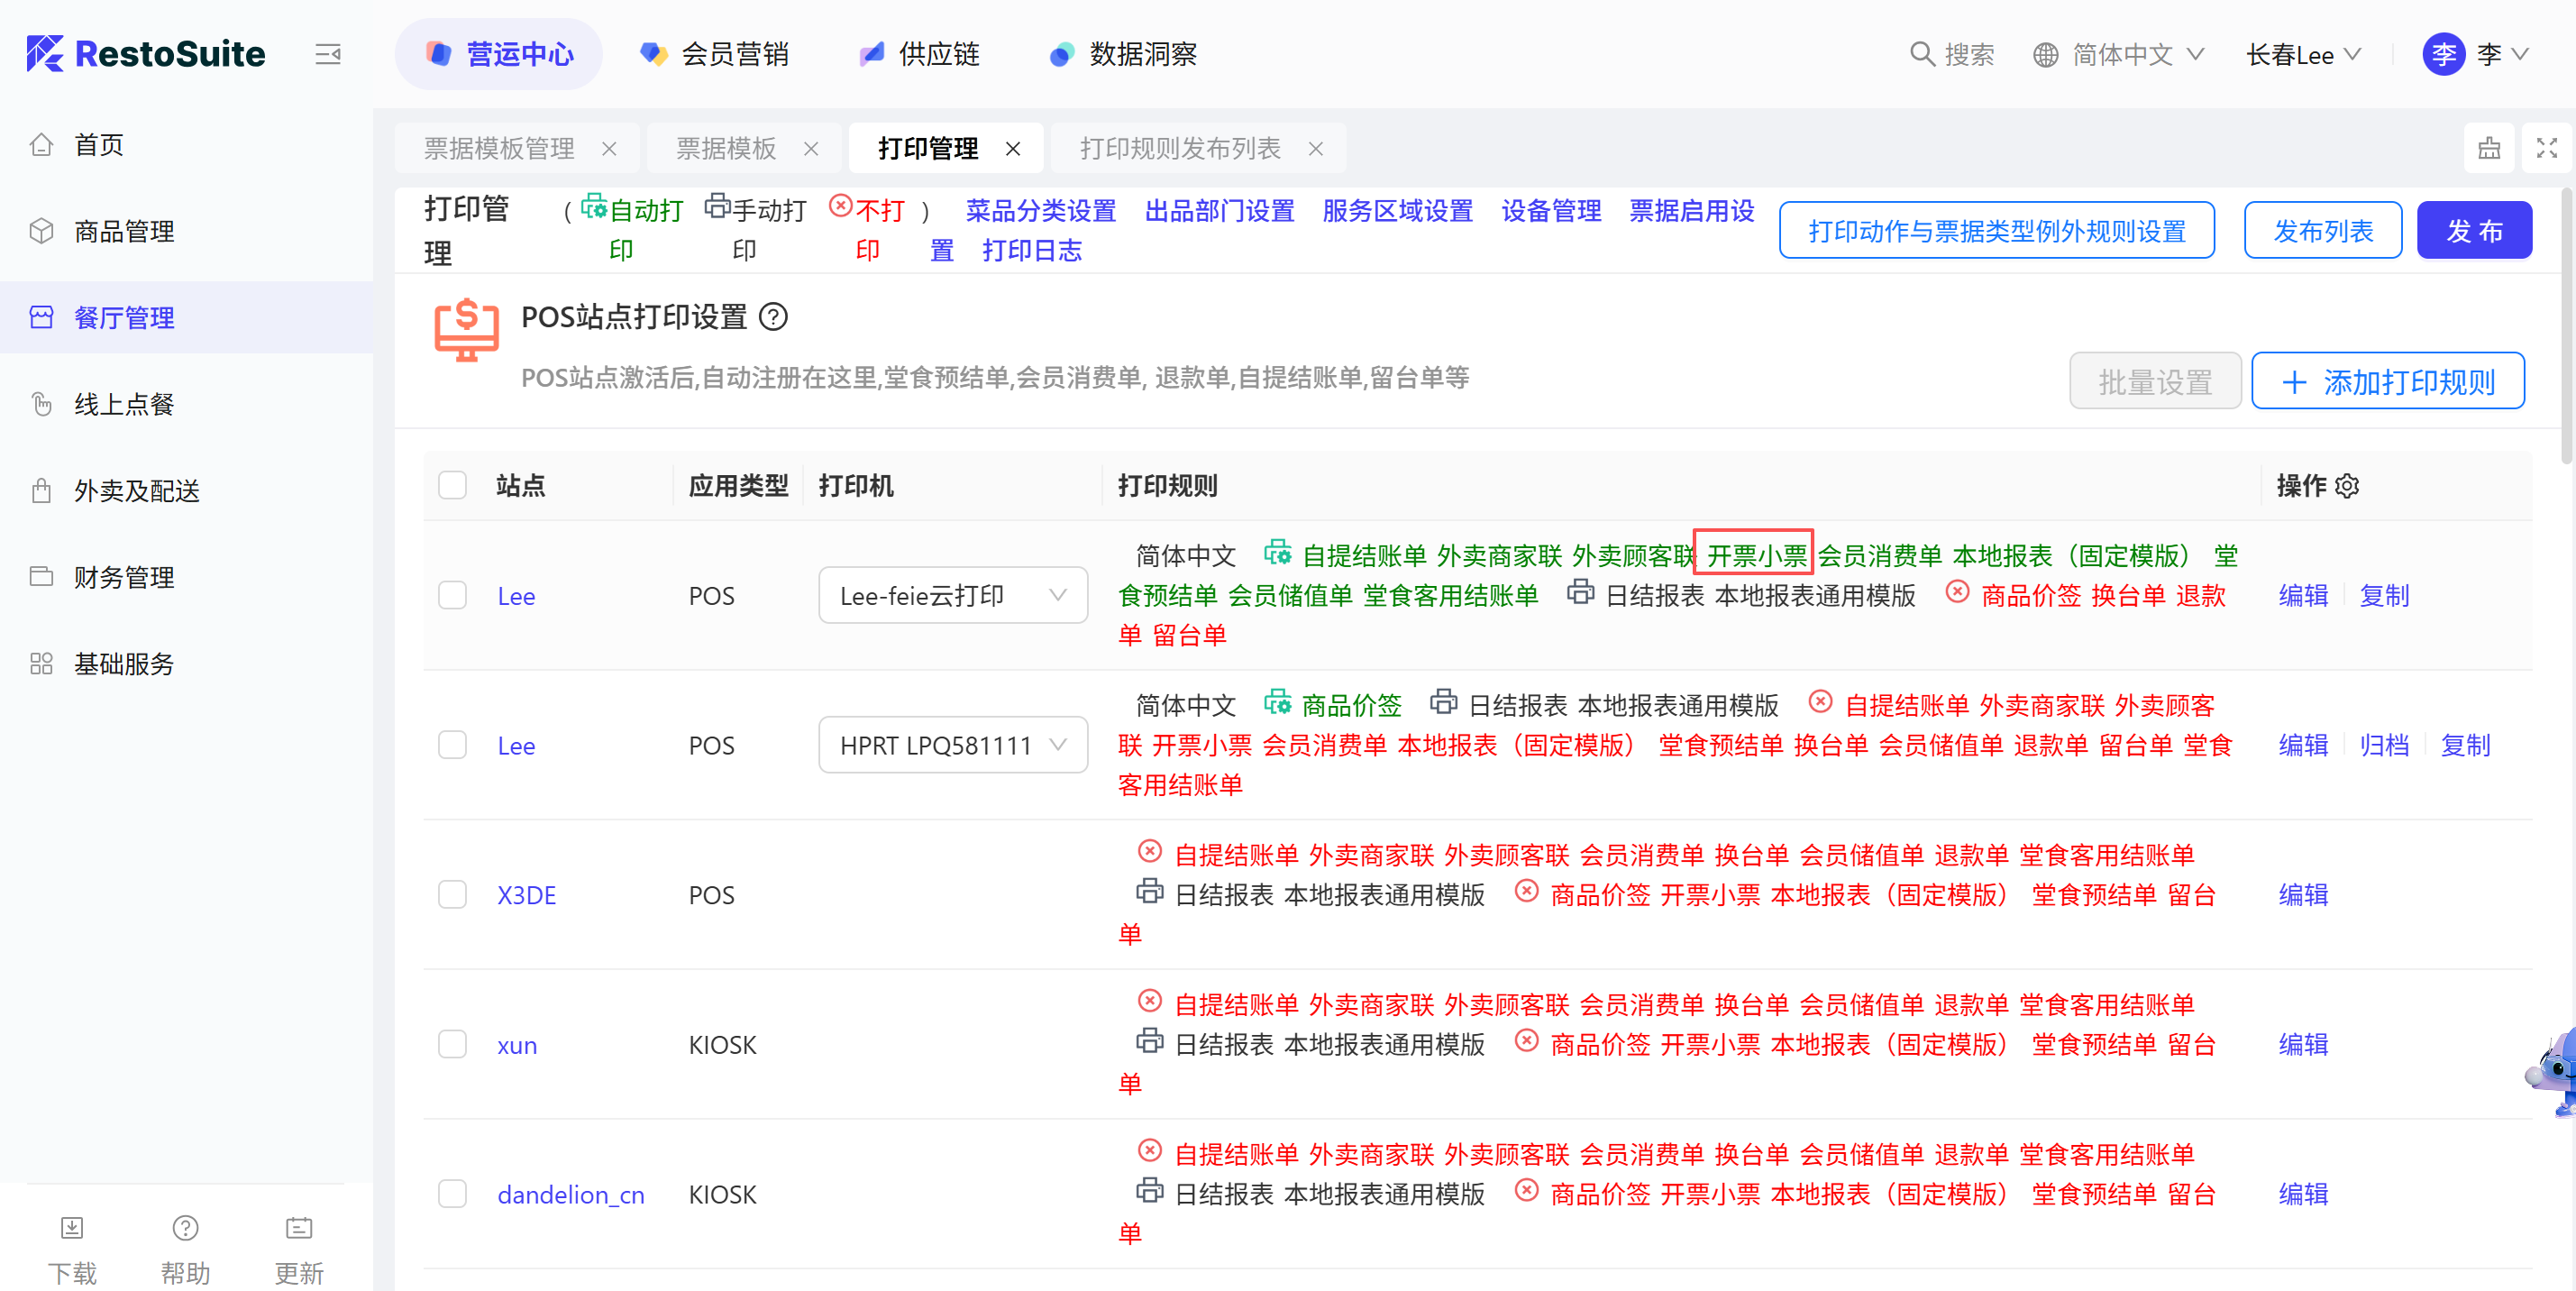Screen dimensions: 2576x1291
Task: Click the fullscreen expand icon
Action: tap(2546, 149)
